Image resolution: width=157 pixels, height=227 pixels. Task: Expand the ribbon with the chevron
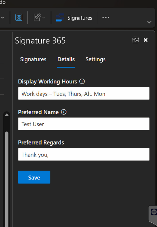(149, 22)
